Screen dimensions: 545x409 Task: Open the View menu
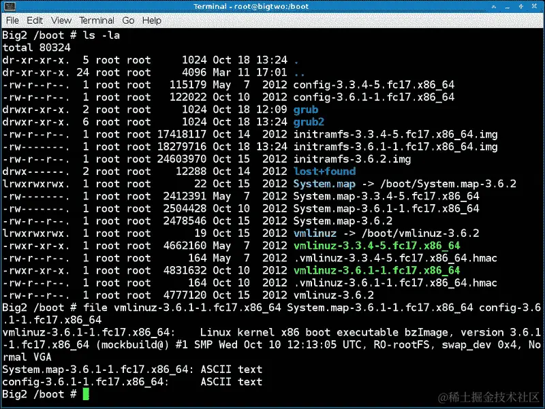[61, 20]
